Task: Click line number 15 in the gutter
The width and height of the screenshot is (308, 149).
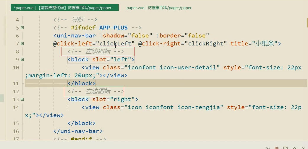Action: tap(16, 123)
